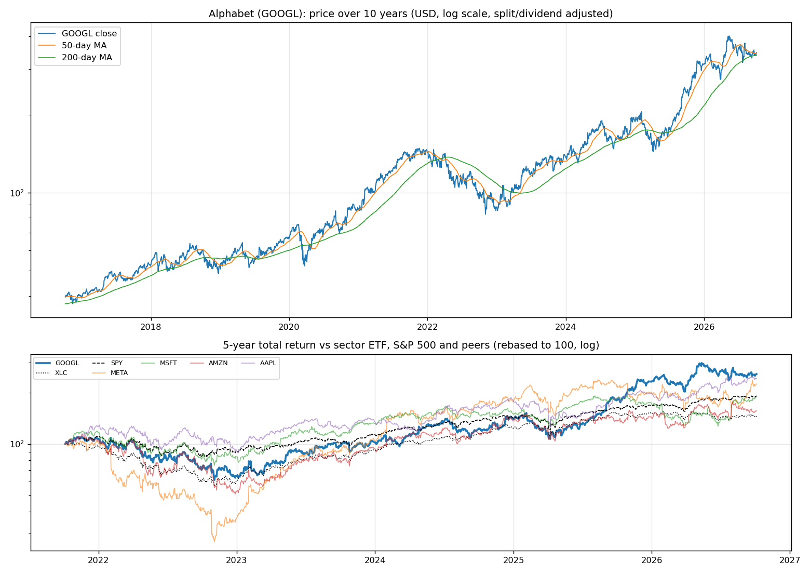
Task: Click the 2023 label on the bottom chart axis
Action: (237, 560)
